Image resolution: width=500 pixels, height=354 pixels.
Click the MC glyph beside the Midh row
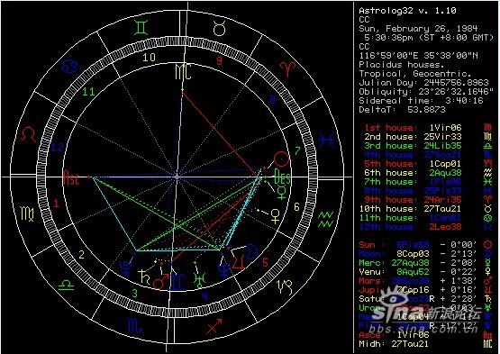tap(488, 344)
